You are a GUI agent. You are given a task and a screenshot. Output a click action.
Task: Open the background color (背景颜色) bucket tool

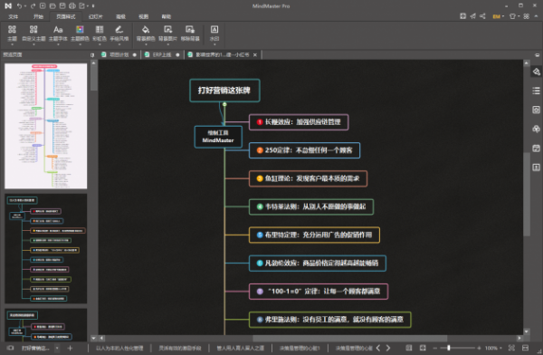coord(146,34)
